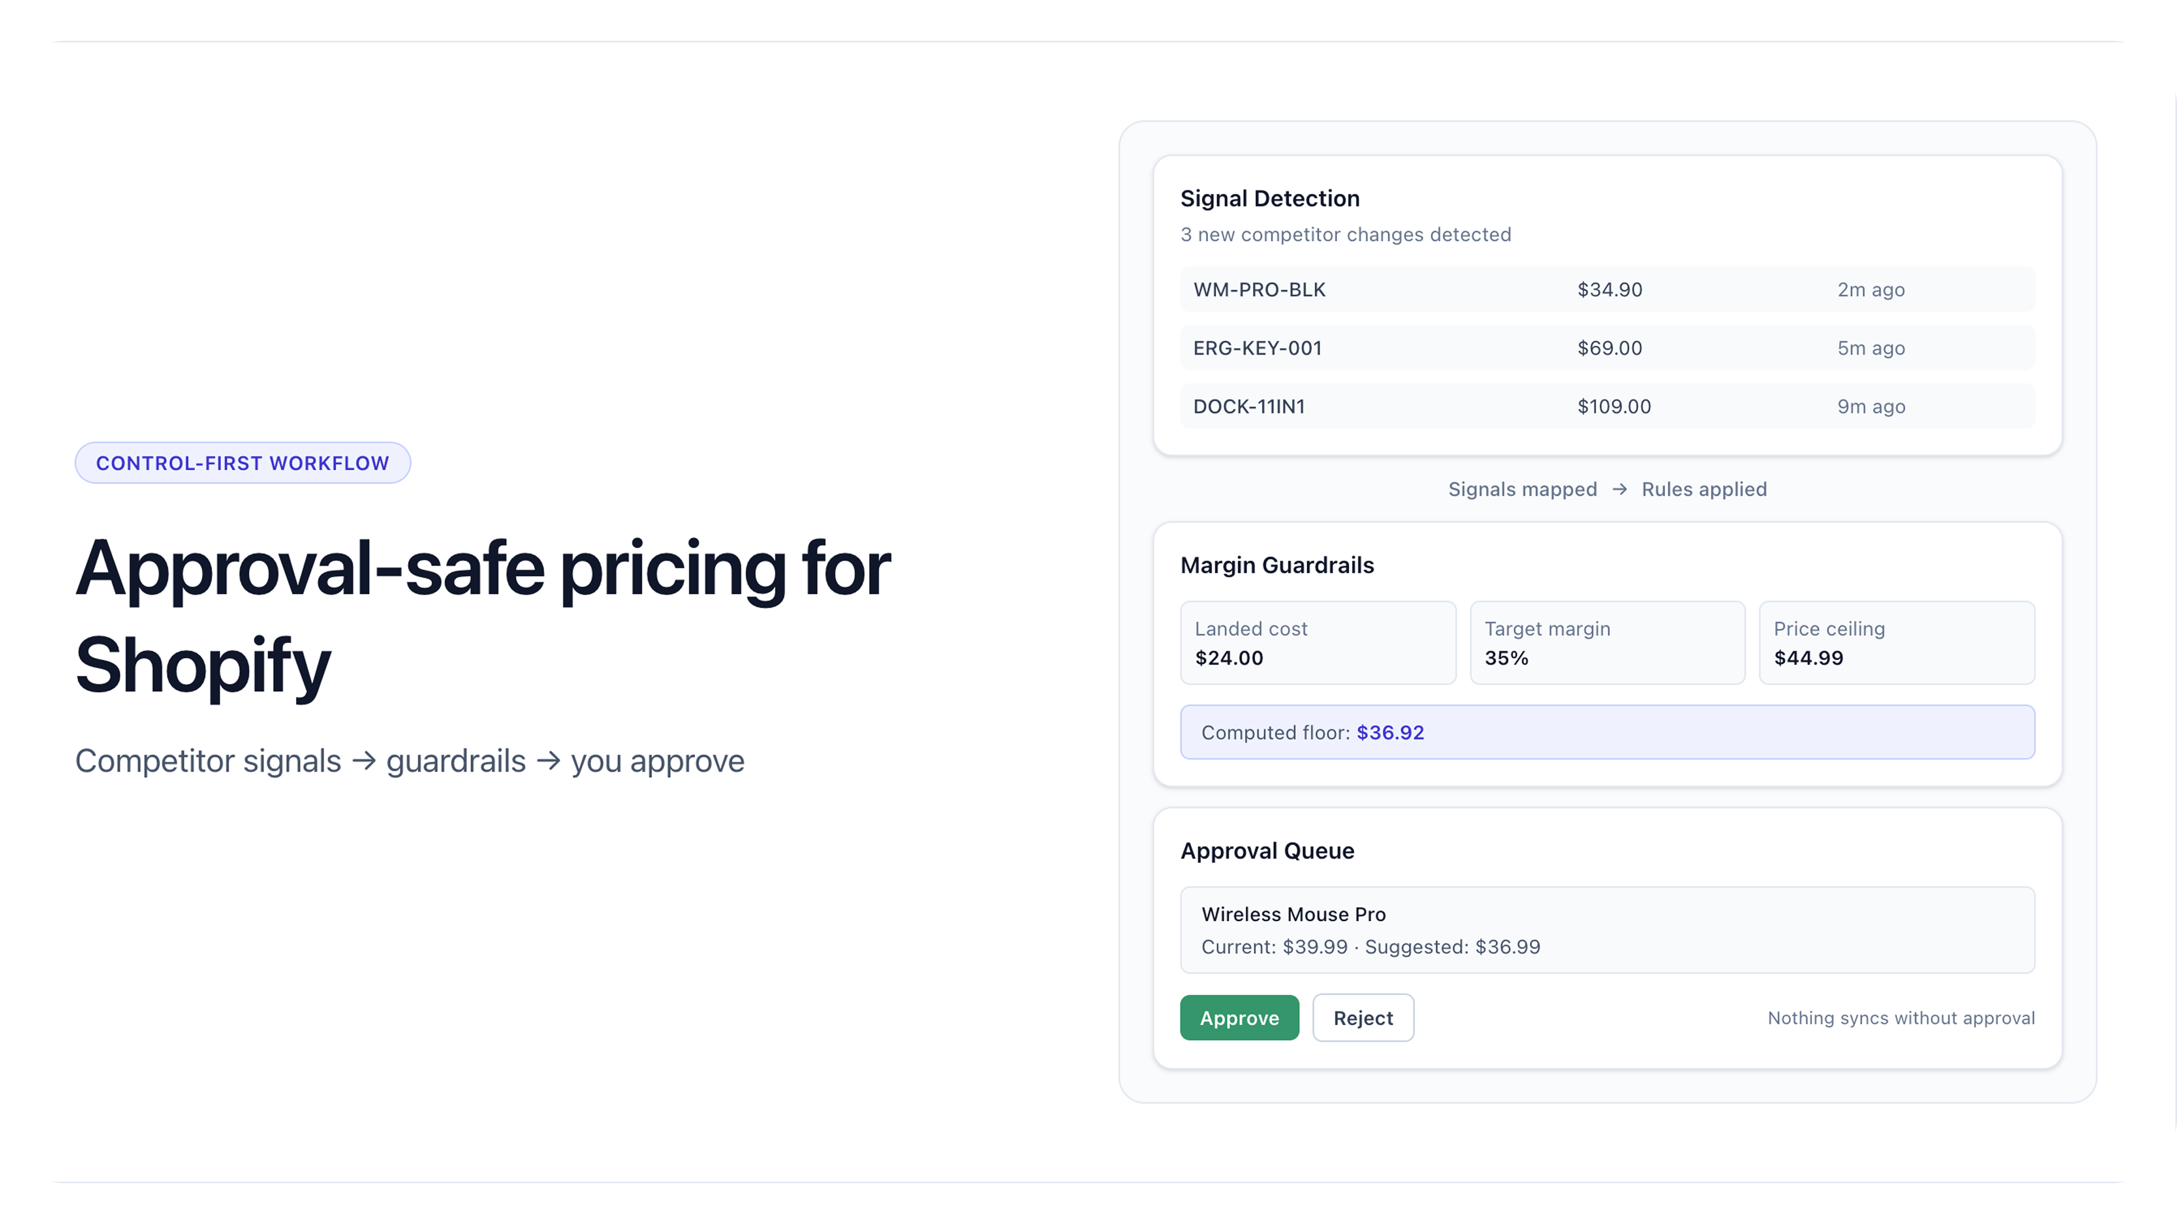Click the Approve button for Wireless Mouse Pro
Screen dimensions: 2177x1224
point(1239,1018)
